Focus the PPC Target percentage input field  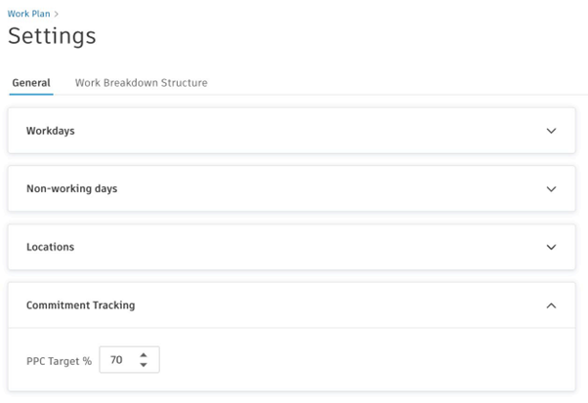coord(129,359)
